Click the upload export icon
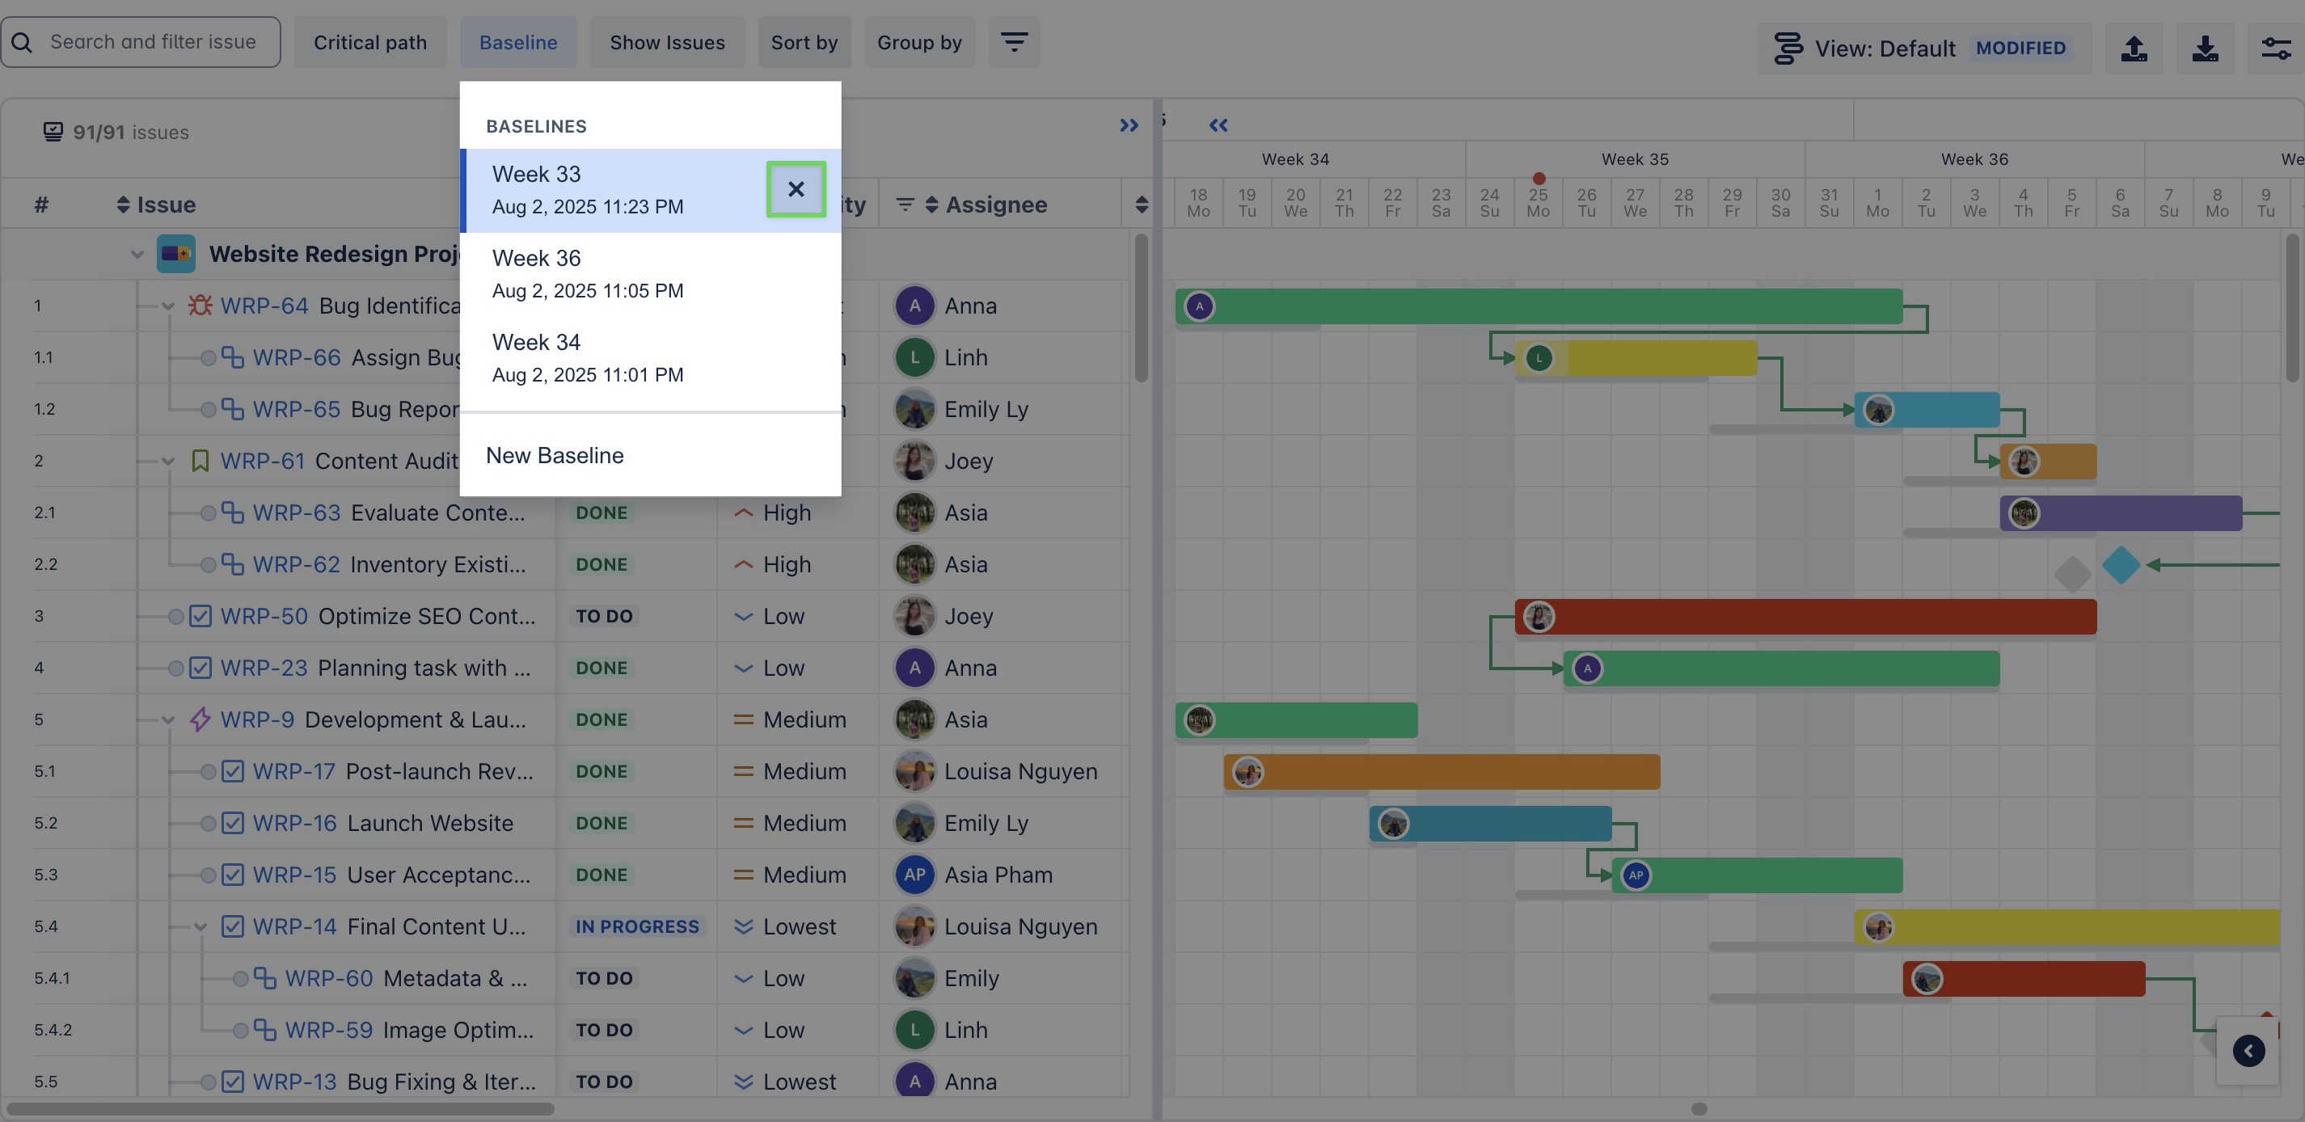 coord(2134,49)
